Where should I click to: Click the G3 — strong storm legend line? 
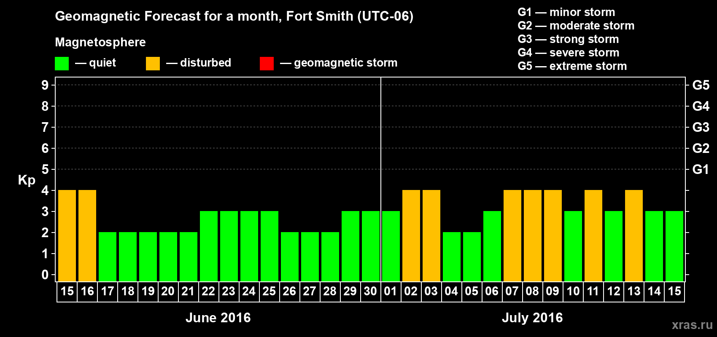pos(569,39)
